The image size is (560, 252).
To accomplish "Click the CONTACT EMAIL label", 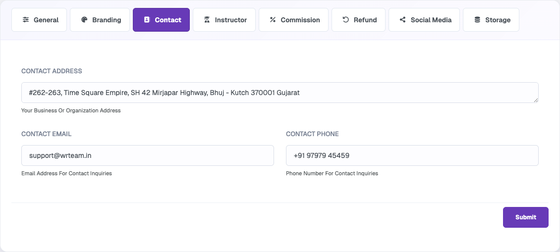I will tap(47, 134).
